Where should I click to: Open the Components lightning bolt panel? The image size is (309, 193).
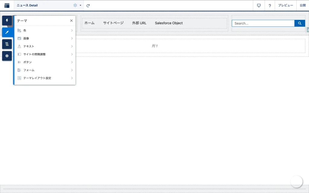(x=7, y=21)
